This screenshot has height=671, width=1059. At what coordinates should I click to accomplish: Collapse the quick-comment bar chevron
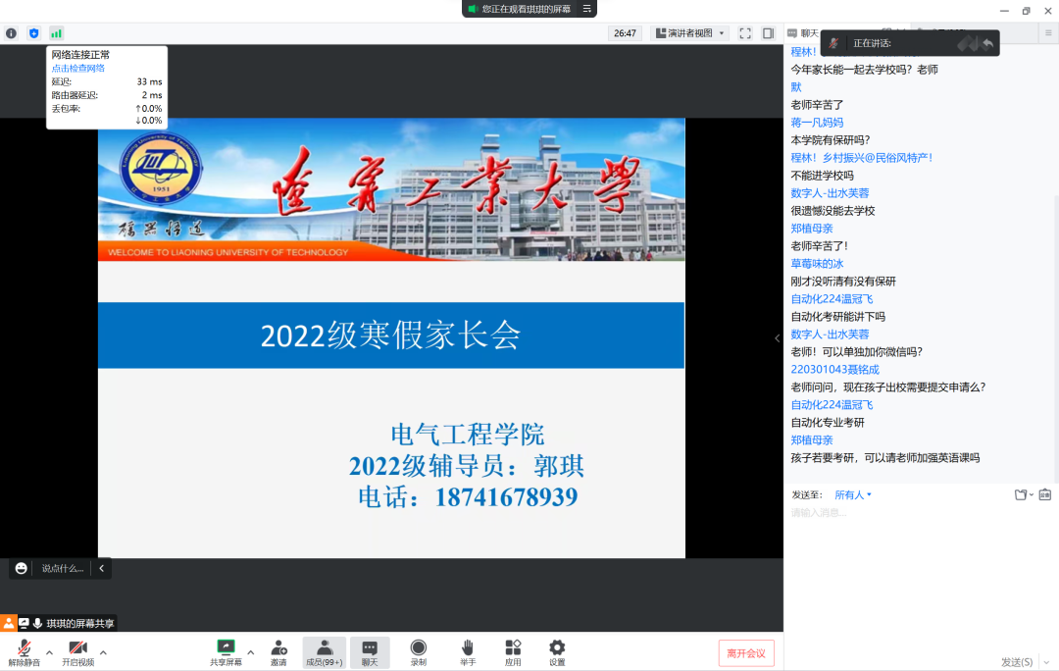pos(101,568)
